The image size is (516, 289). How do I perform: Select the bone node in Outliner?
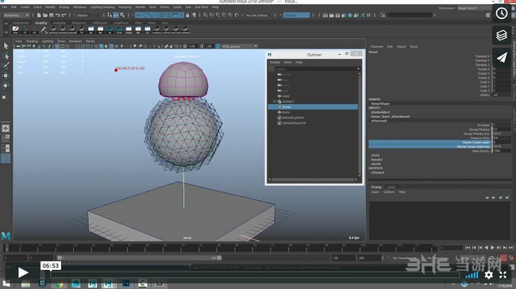[286, 112]
